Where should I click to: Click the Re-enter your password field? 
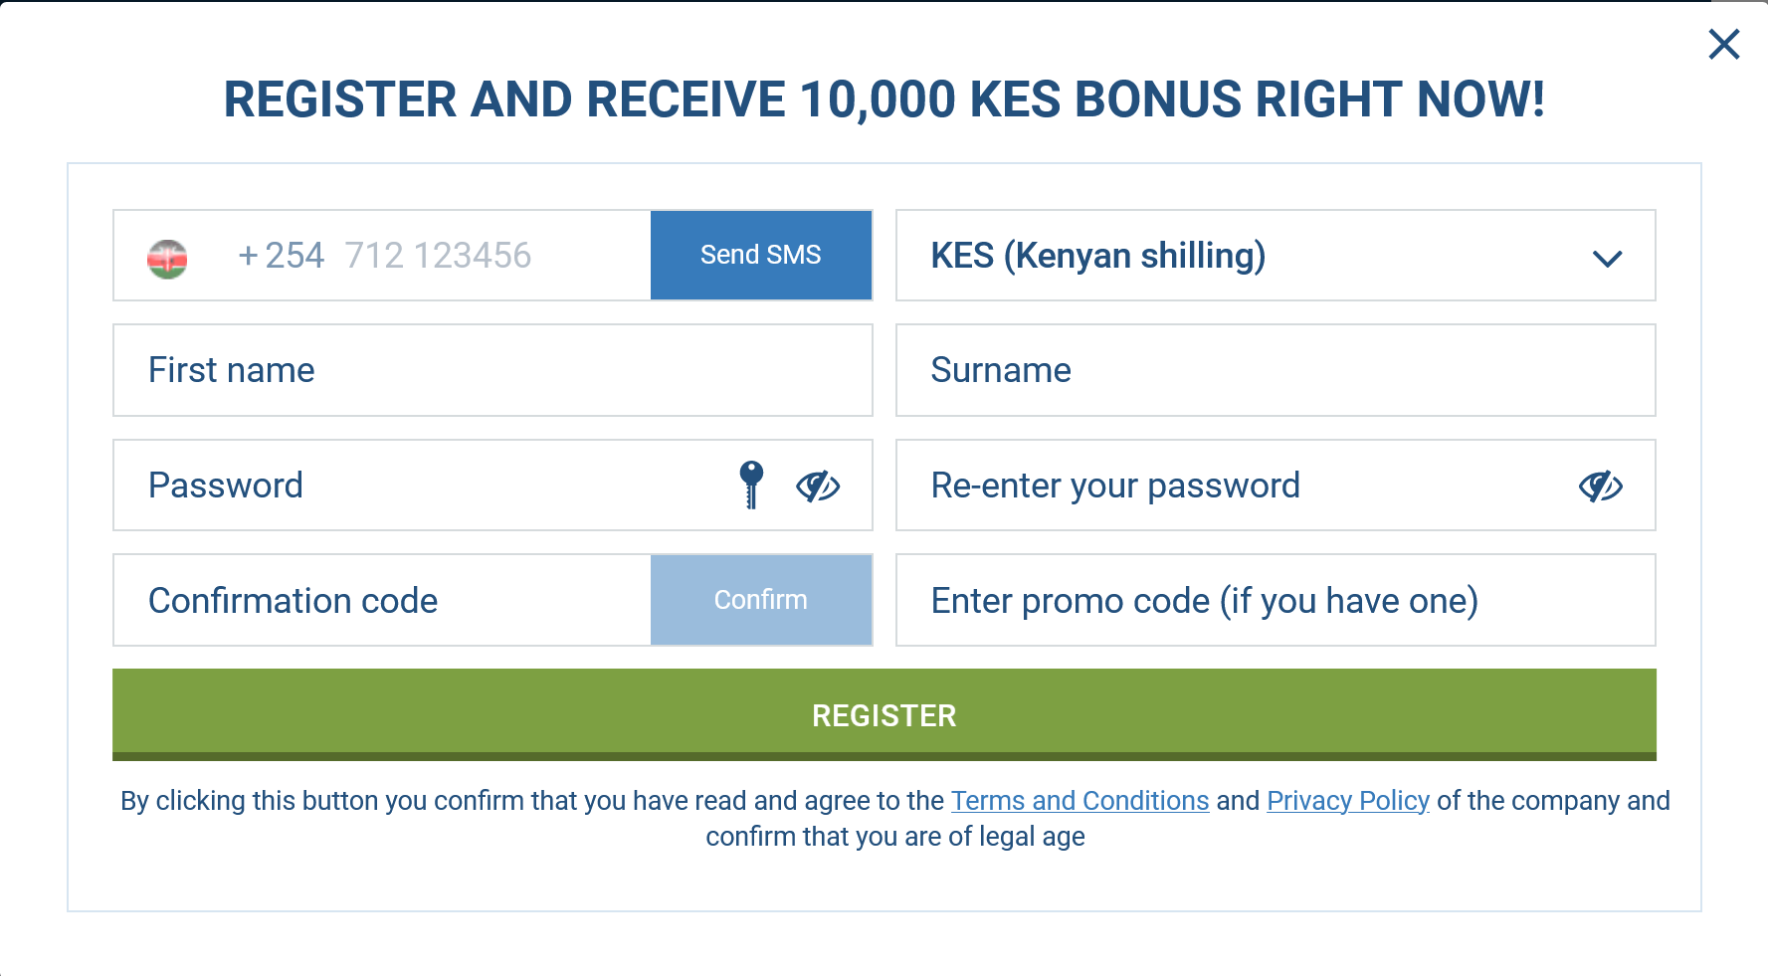click(x=1234, y=486)
